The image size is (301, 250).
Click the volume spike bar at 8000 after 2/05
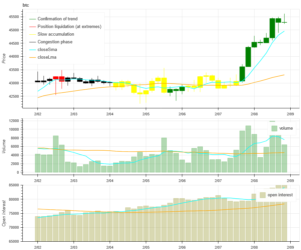(164, 155)
